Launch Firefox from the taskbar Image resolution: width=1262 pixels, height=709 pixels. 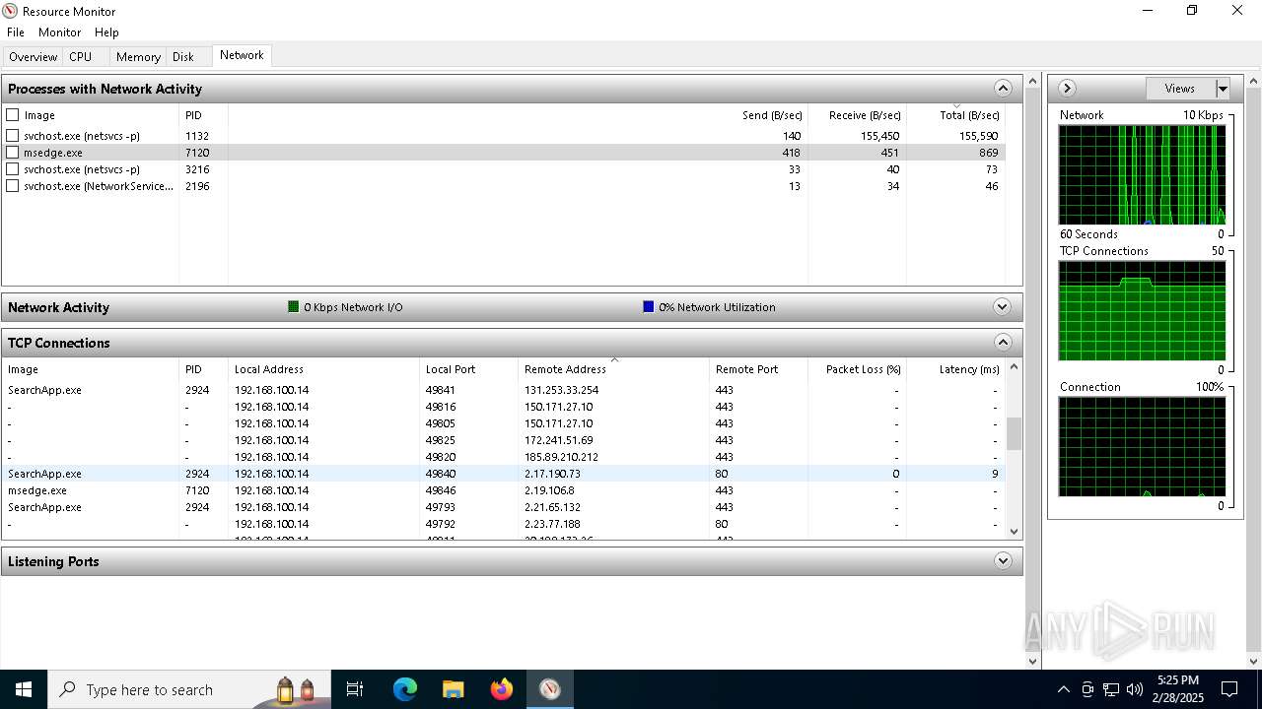click(501, 689)
